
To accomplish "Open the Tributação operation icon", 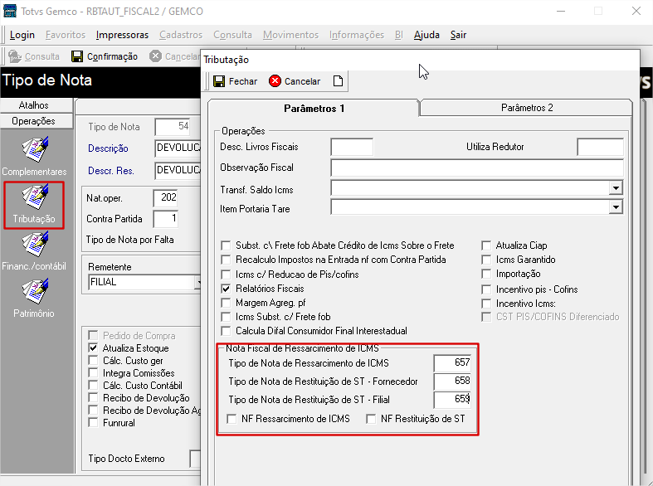I will point(35,197).
